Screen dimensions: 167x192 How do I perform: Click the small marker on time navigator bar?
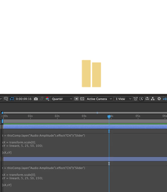(x=97, y=113)
